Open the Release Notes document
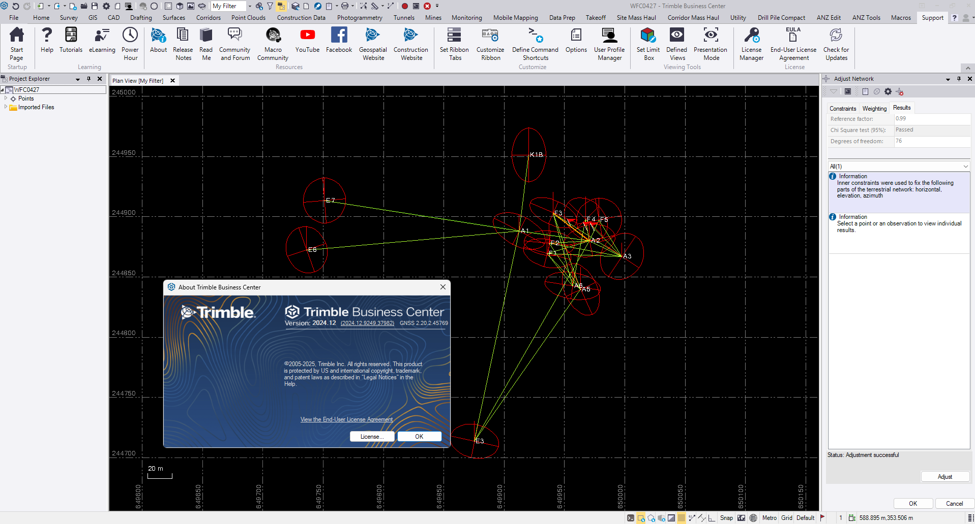 (183, 44)
